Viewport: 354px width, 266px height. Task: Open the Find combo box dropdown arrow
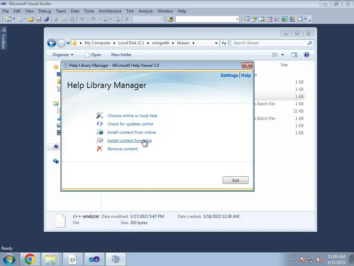pos(237,19)
